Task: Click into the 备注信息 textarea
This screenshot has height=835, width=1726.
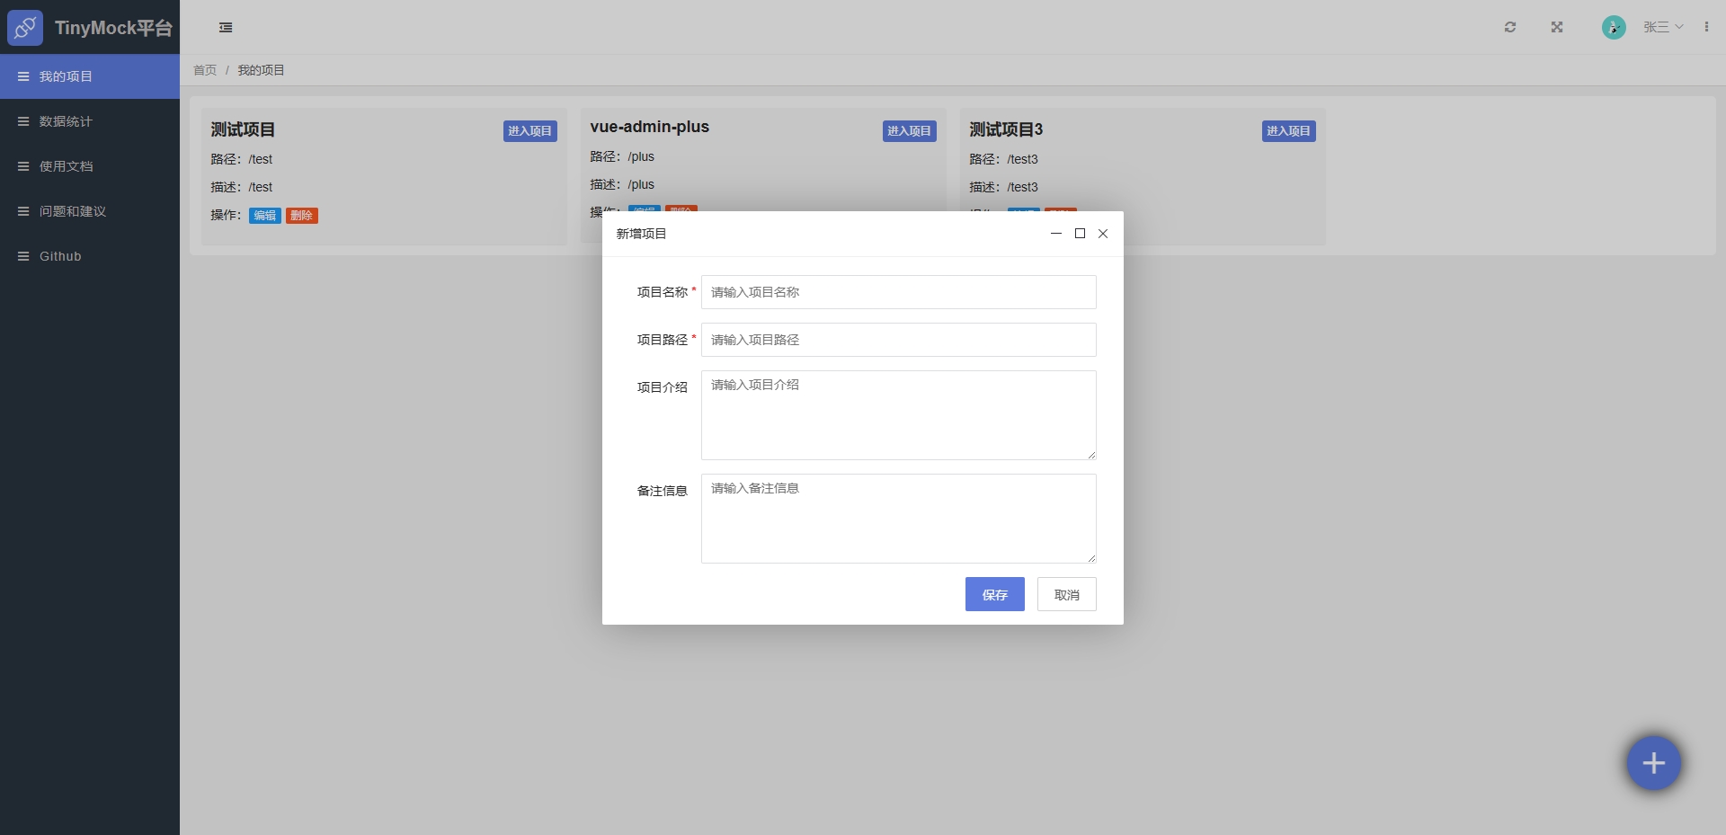Action: coord(899,519)
